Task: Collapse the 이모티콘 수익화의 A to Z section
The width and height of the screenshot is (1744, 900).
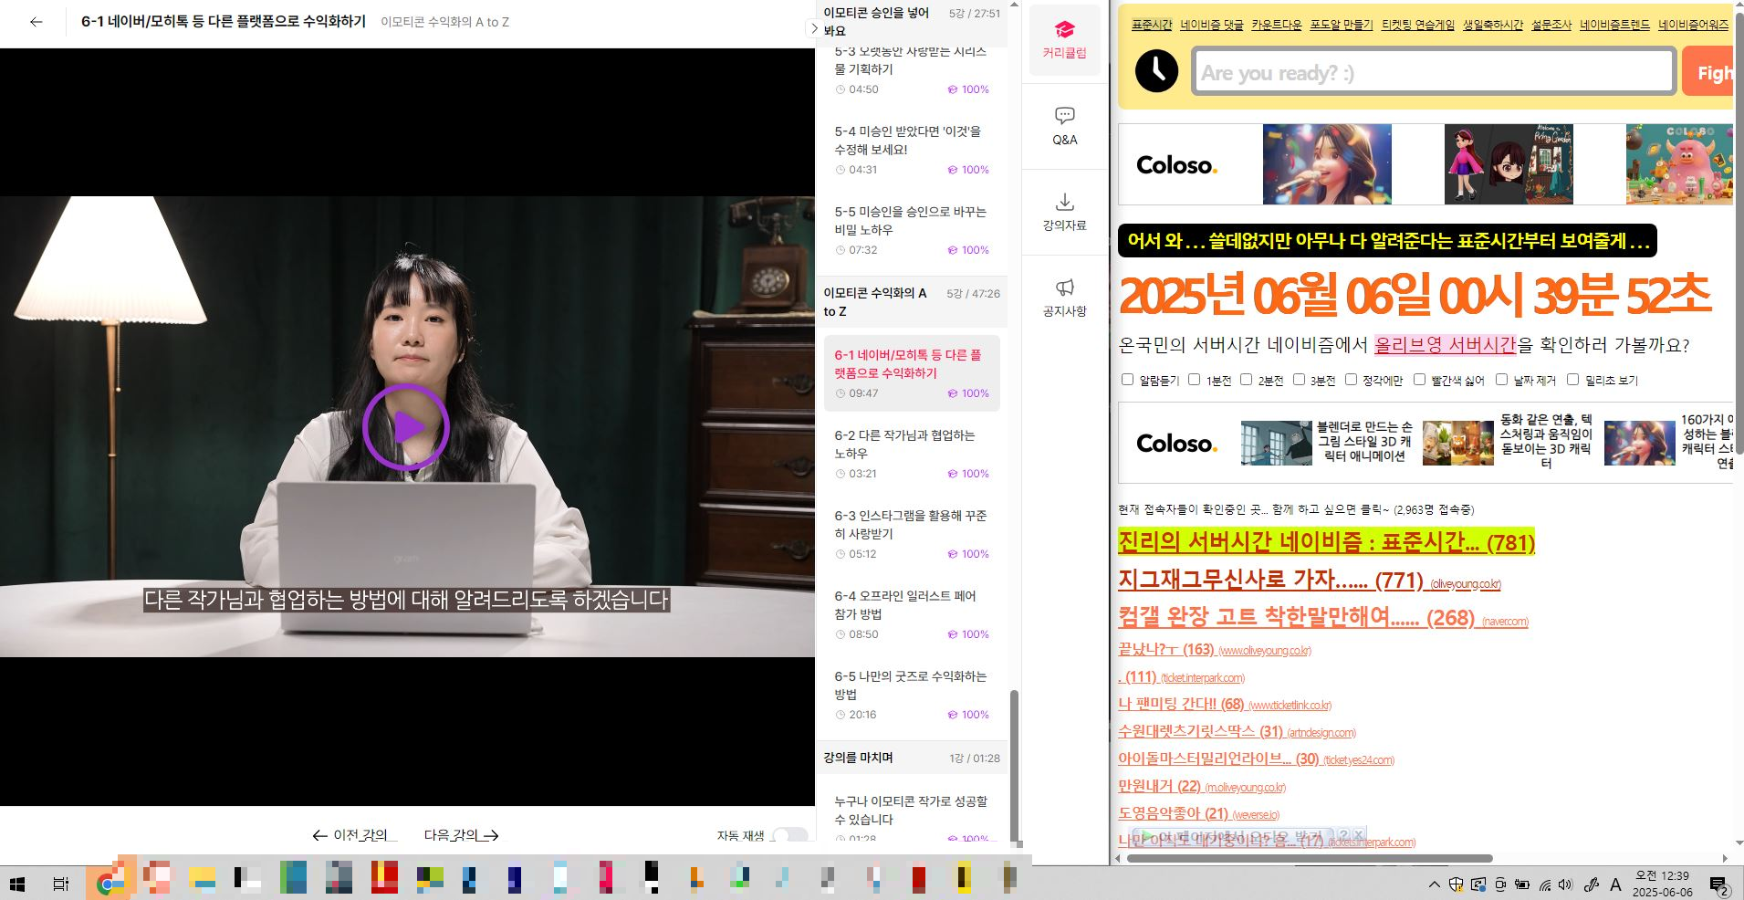Action: 911,302
